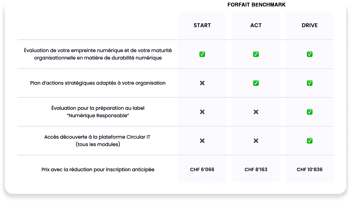Click the START cross for Circular IT access
This screenshot has width=351, height=203.
click(202, 141)
